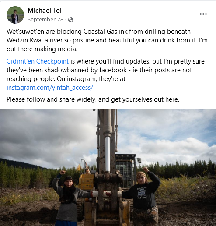This screenshot has height=226, width=216.
Task: Open the September 28 timestamp link
Action: [x=45, y=19]
